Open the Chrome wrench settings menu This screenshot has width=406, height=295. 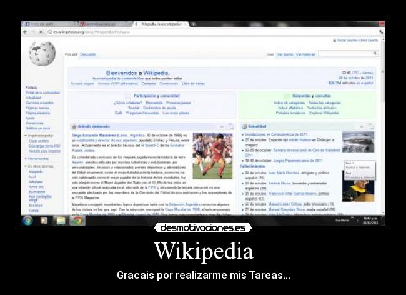pyautogui.click(x=381, y=32)
